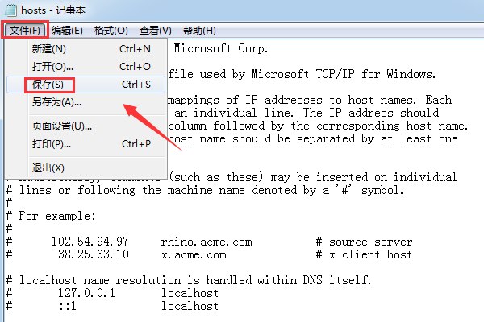
Task: Click 保存(S) to save the hosts file
Action: 48,85
